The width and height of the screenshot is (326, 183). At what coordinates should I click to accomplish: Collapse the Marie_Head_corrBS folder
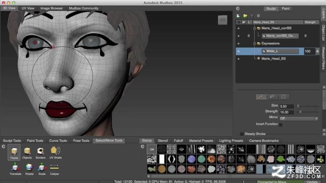click(x=254, y=28)
